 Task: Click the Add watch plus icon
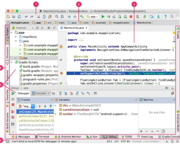[x=141, y=131]
